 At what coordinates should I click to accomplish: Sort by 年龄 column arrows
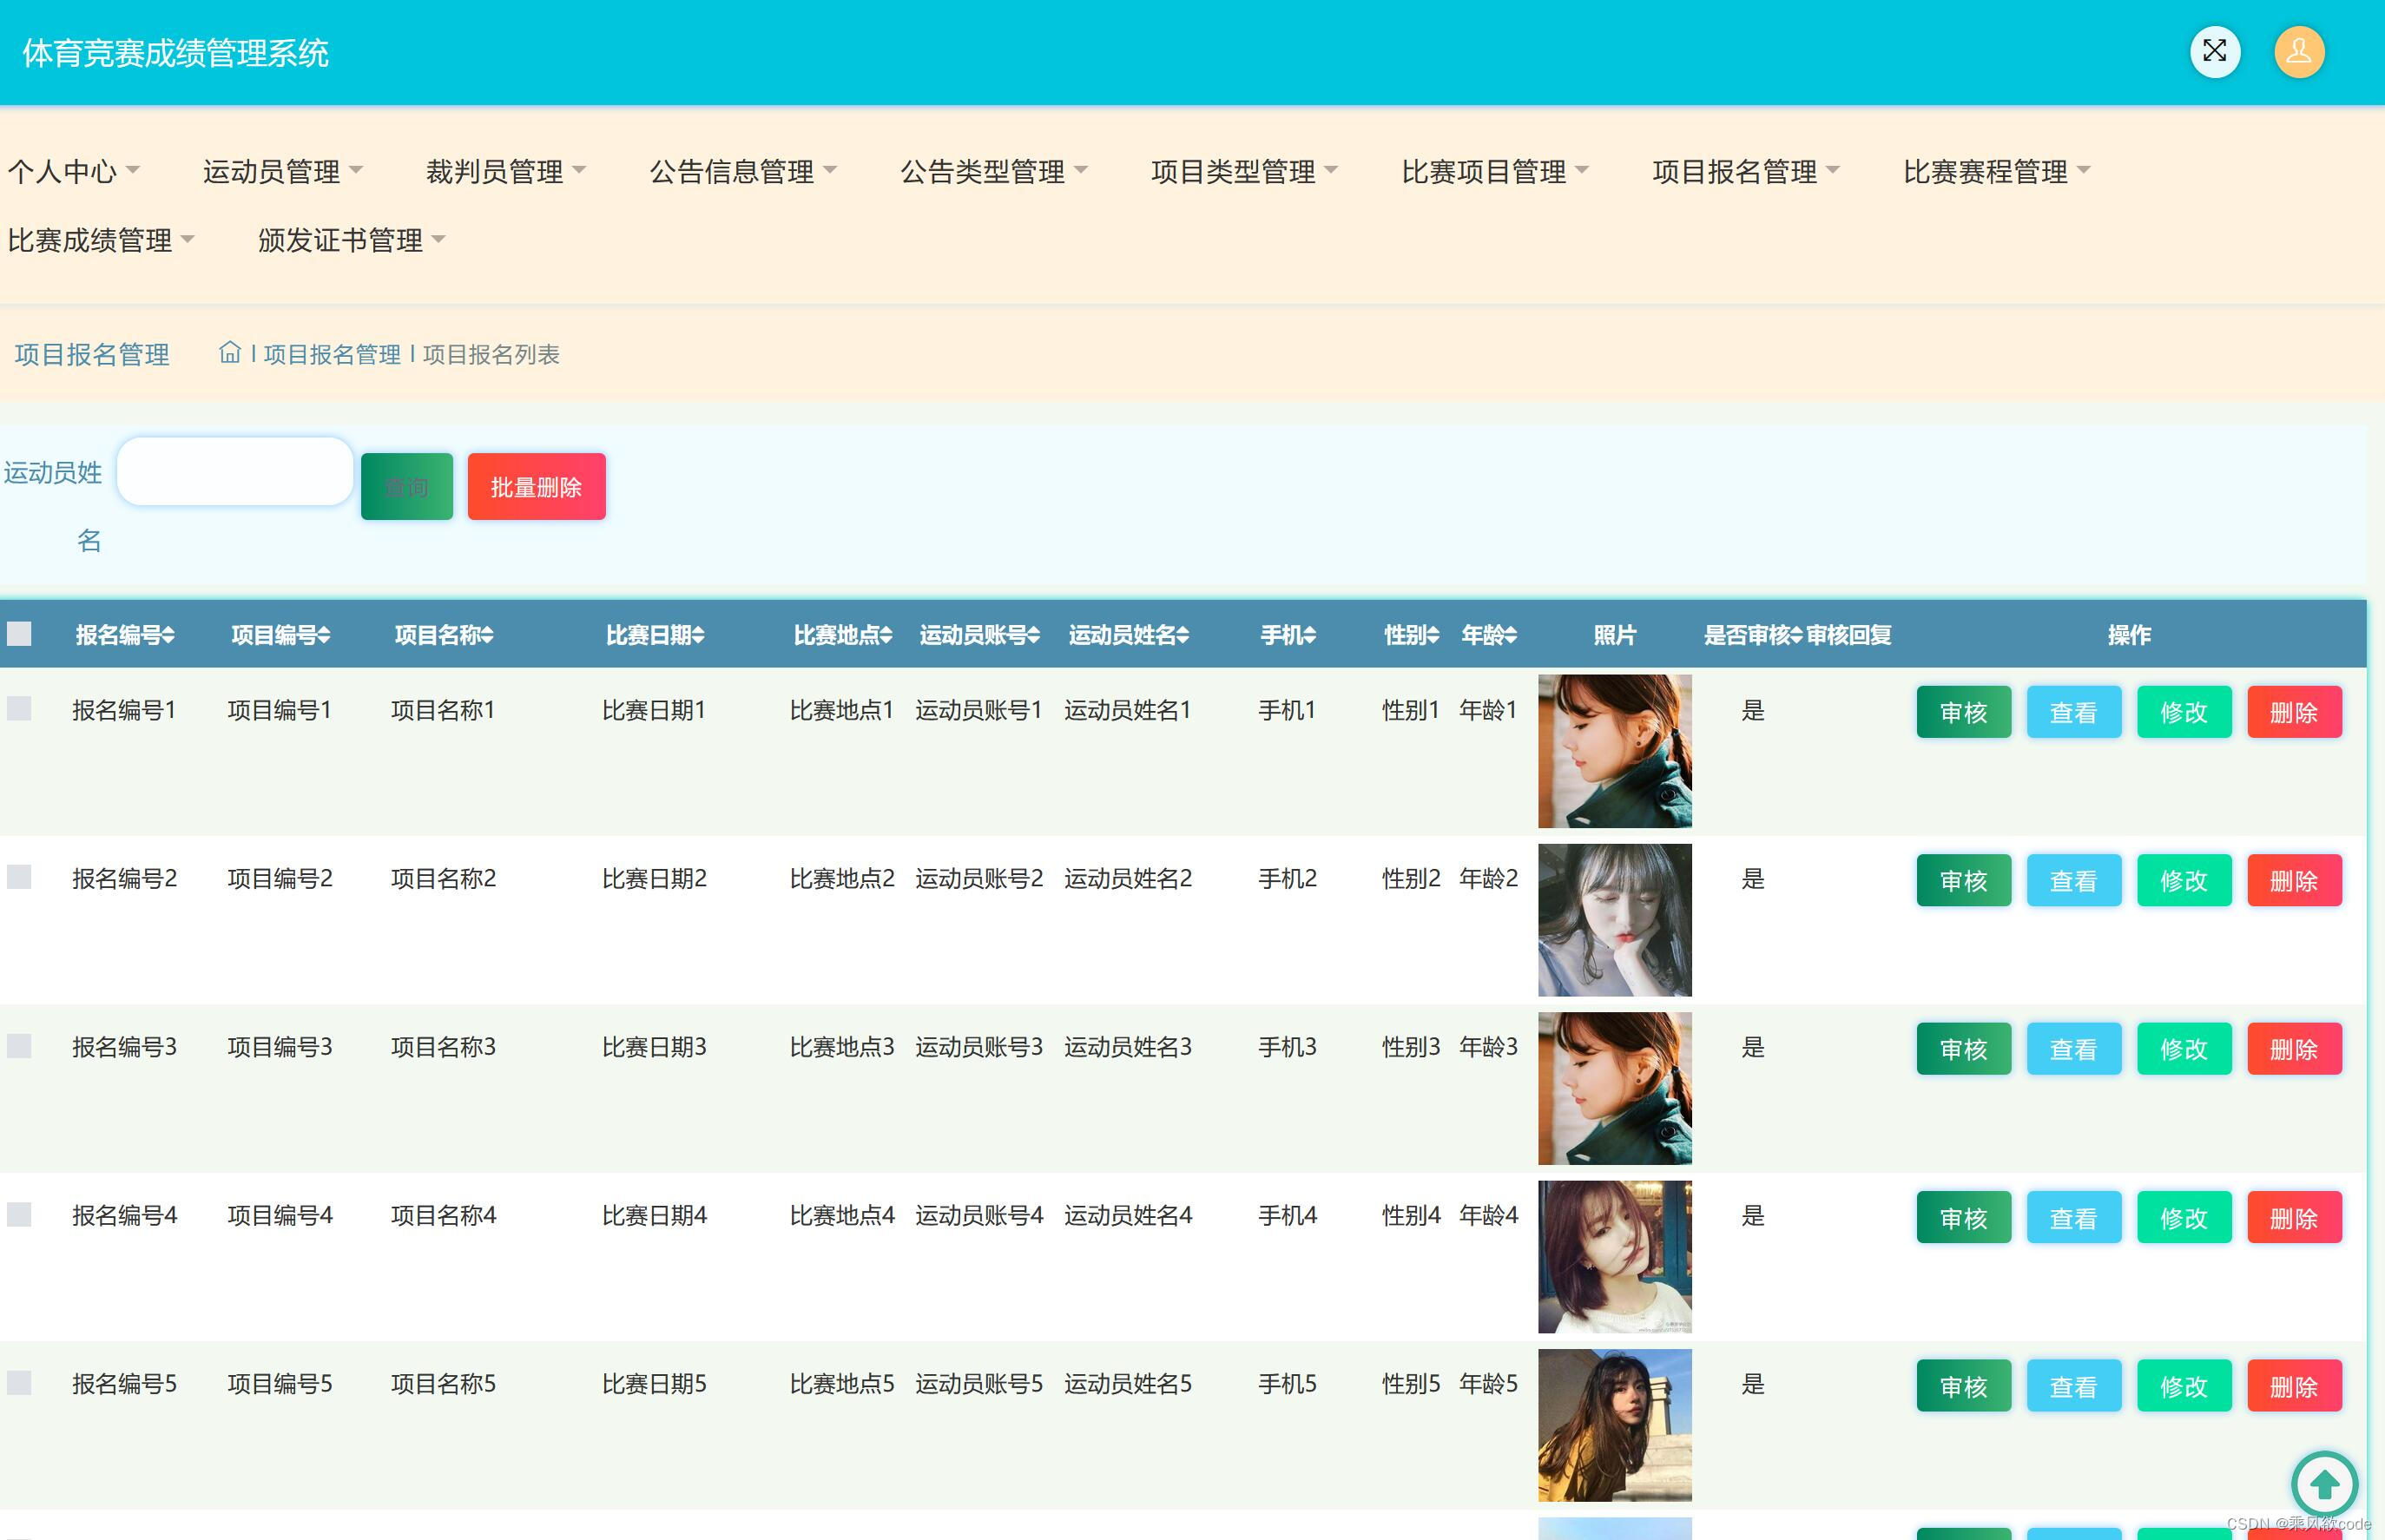(1510, 635)
